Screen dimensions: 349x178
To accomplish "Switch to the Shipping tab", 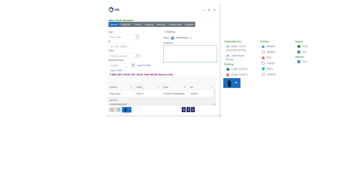I will [149, 25].
